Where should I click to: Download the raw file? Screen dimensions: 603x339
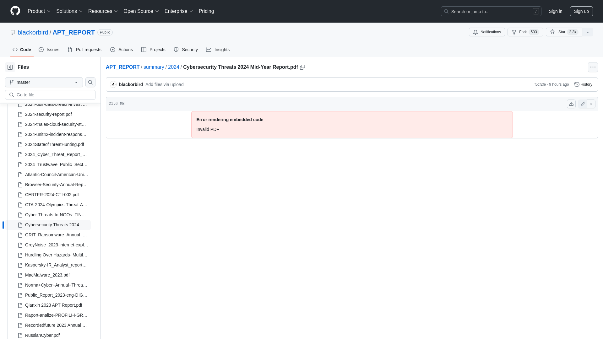point(571,104)
